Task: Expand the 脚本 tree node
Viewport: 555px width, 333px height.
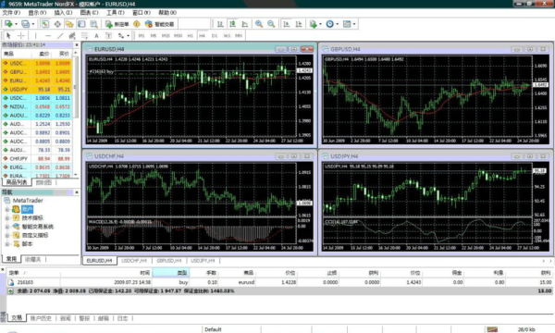Action: (6, 244)
